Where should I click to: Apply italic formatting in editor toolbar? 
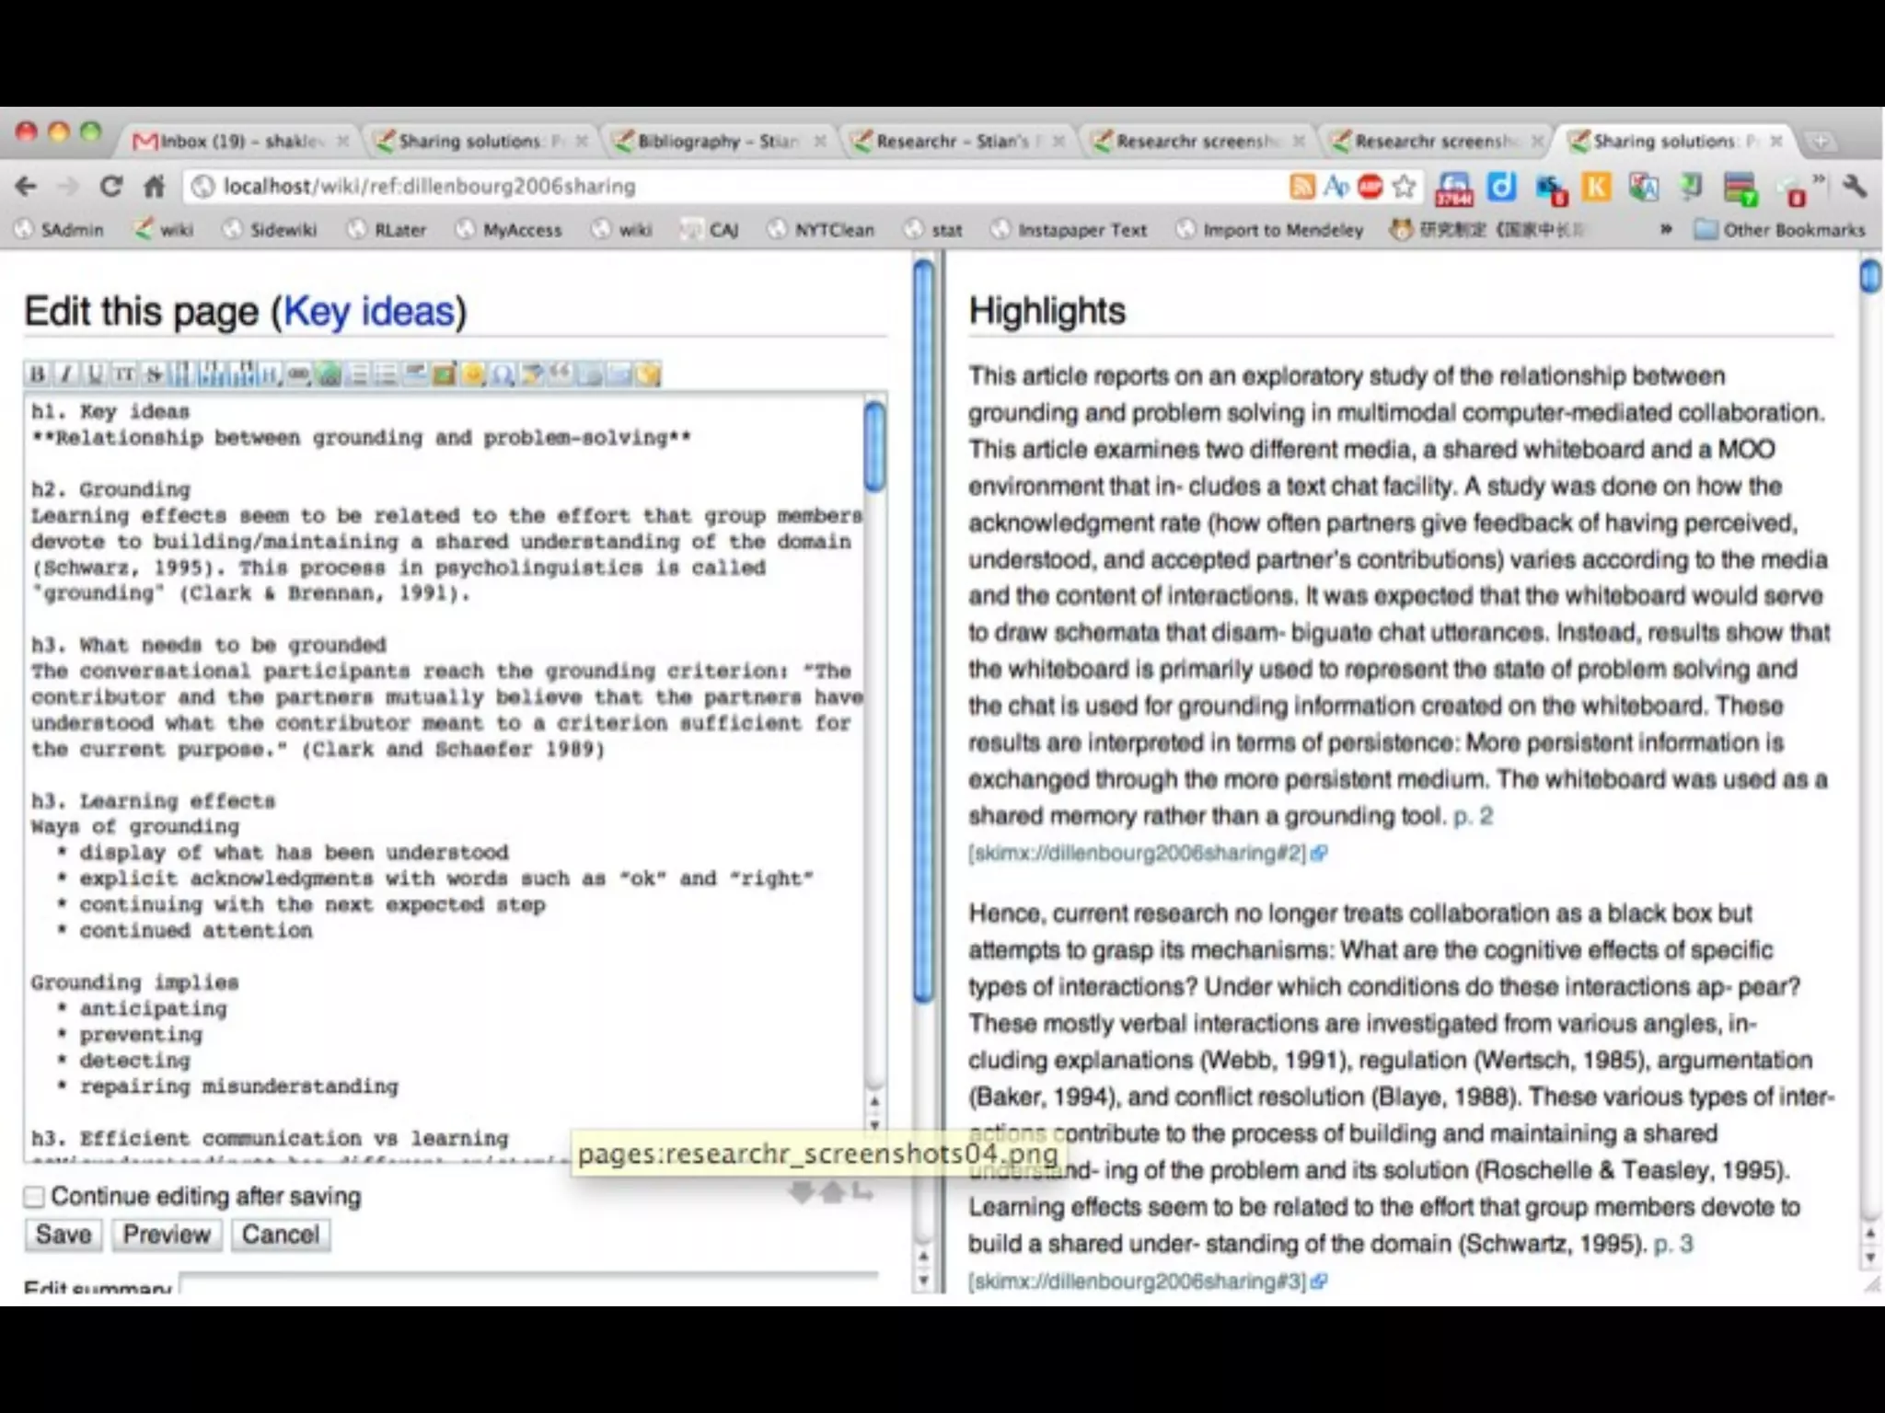tap(65, 374)
